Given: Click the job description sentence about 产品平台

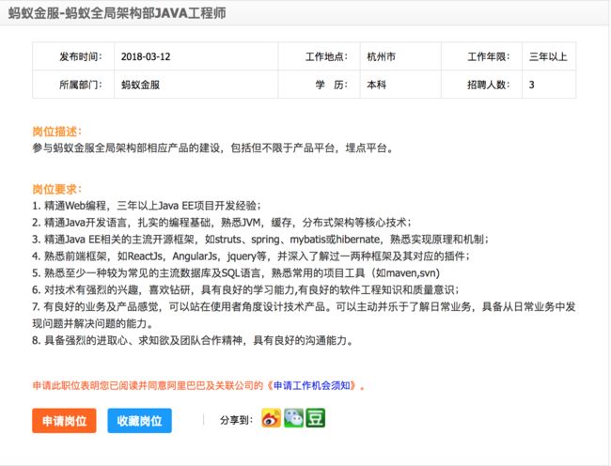Looking at the screenshot, I should tap(213, 148).
